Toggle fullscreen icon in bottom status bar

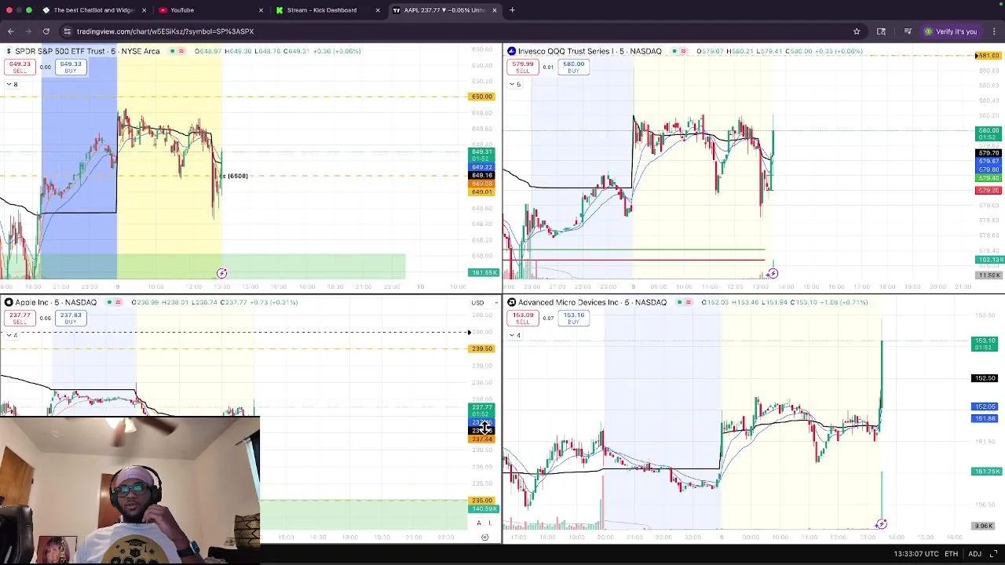tap(993, 554)
